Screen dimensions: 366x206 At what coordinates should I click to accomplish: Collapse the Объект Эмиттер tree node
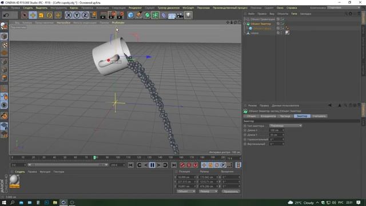[245, 24]
